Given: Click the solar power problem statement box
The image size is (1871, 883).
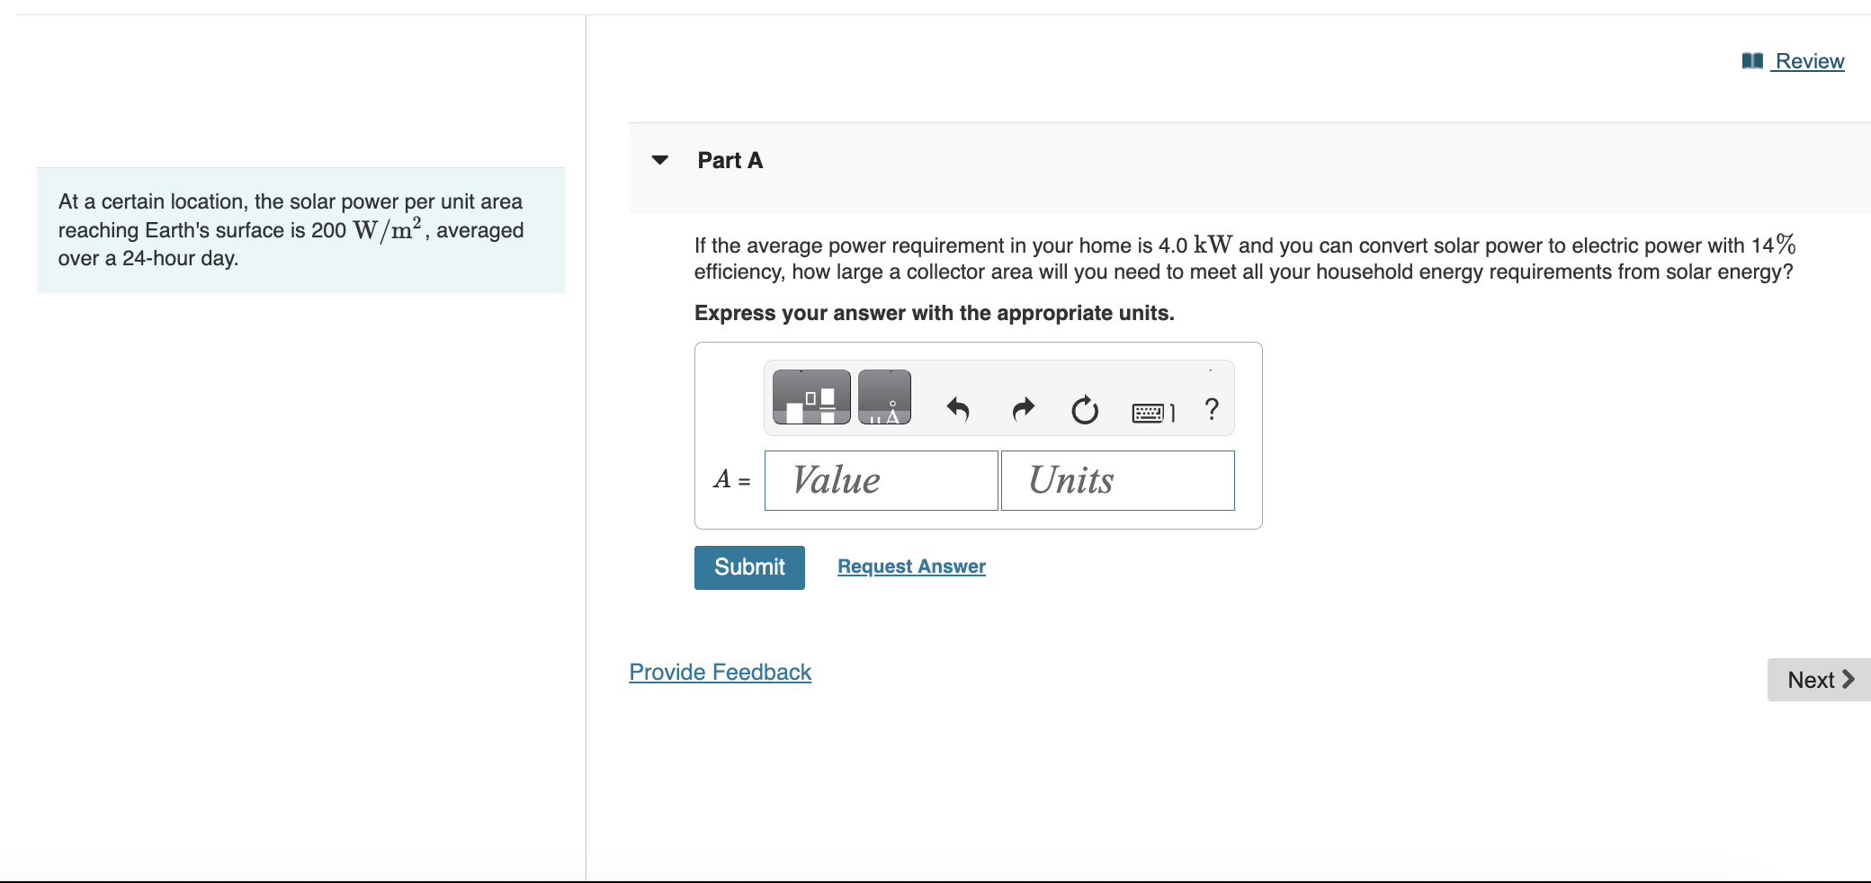Looking at the screenshot, I should [300, 230].
